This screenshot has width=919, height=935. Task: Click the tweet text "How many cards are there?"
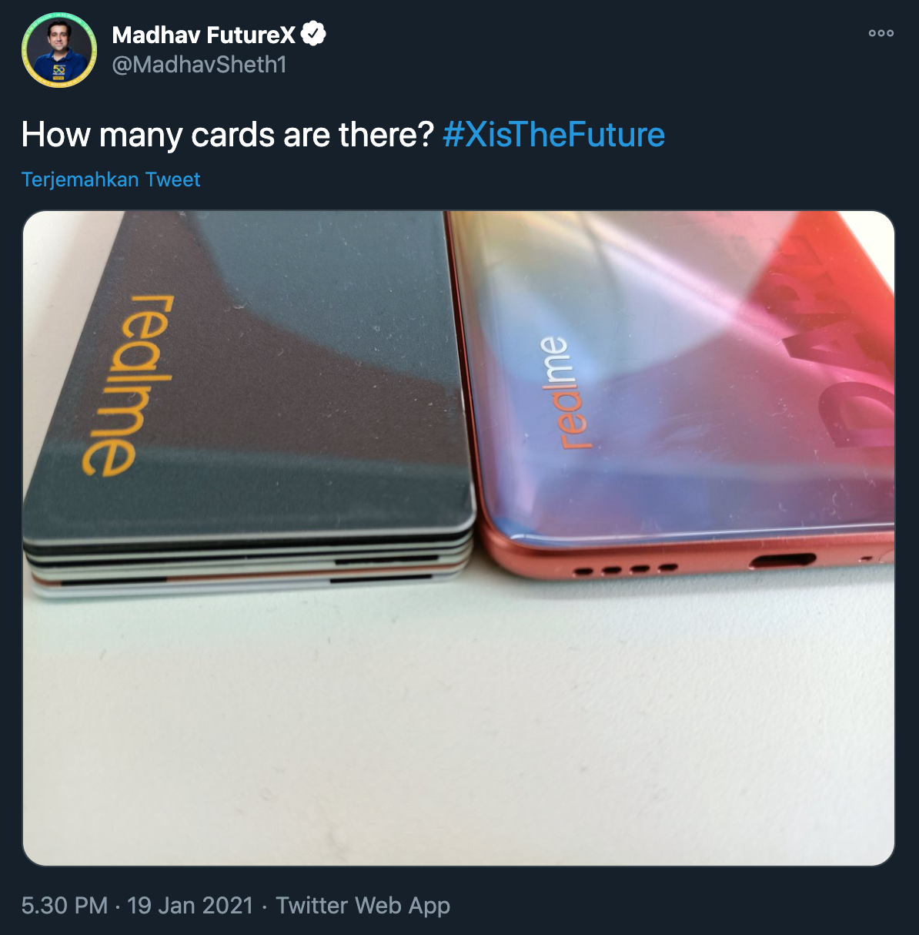(228, 135)
